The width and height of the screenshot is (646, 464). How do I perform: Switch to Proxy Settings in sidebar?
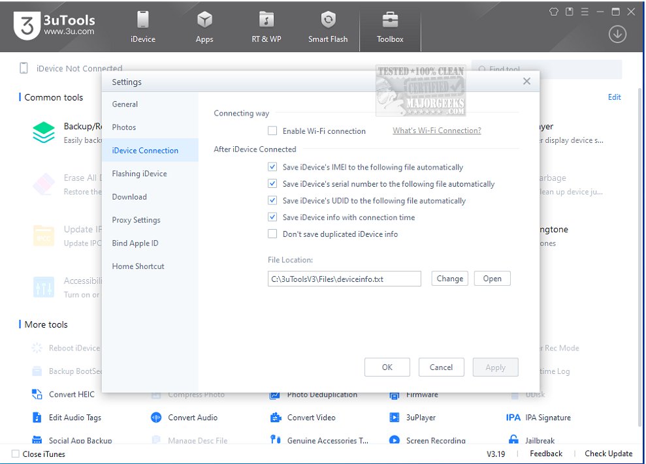(136, 220)
